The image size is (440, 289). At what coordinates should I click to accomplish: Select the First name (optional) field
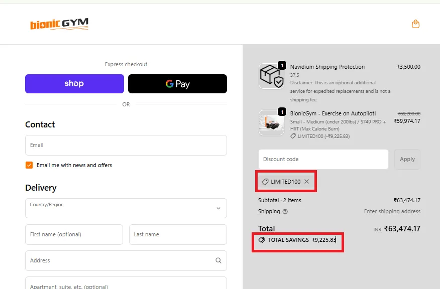pyautogui.click(x=74, y=234)
